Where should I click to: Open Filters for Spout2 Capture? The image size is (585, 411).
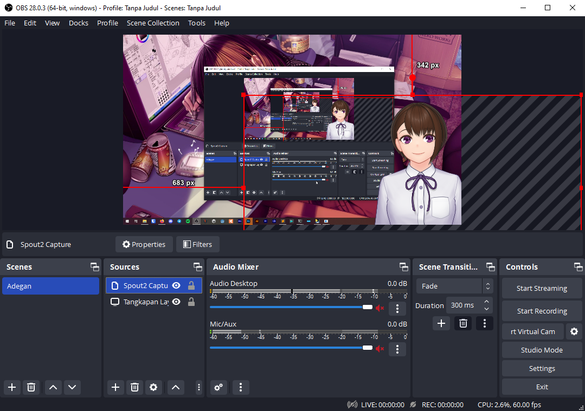point(198,244)
